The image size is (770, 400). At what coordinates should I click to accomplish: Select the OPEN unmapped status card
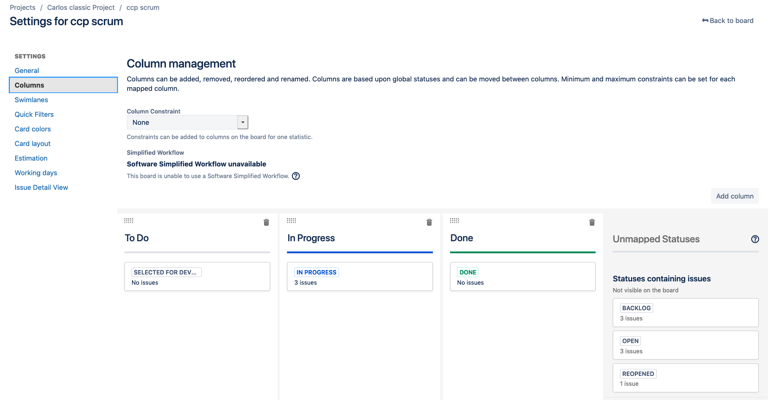(x=686, y=345)
